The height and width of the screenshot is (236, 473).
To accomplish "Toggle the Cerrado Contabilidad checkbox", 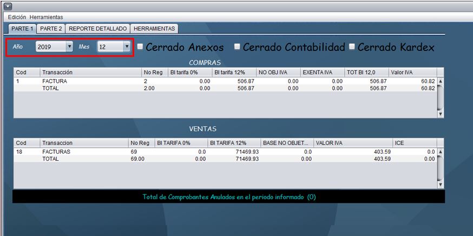I will (x=237, y=47).
